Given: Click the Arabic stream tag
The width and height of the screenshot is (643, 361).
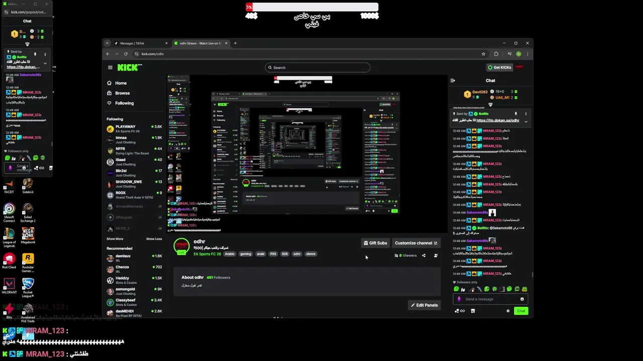Looking at the screenshot, I should tap(230, 254).
